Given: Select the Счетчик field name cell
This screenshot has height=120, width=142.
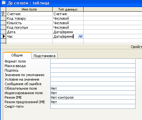Looking at the screenshot, I should point(29,14).
